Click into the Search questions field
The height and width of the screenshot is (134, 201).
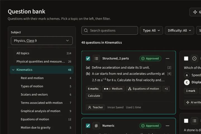pos(110,30)
